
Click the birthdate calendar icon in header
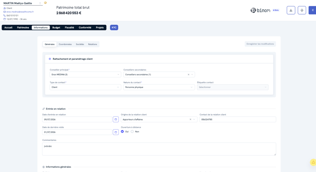(4, 19)
